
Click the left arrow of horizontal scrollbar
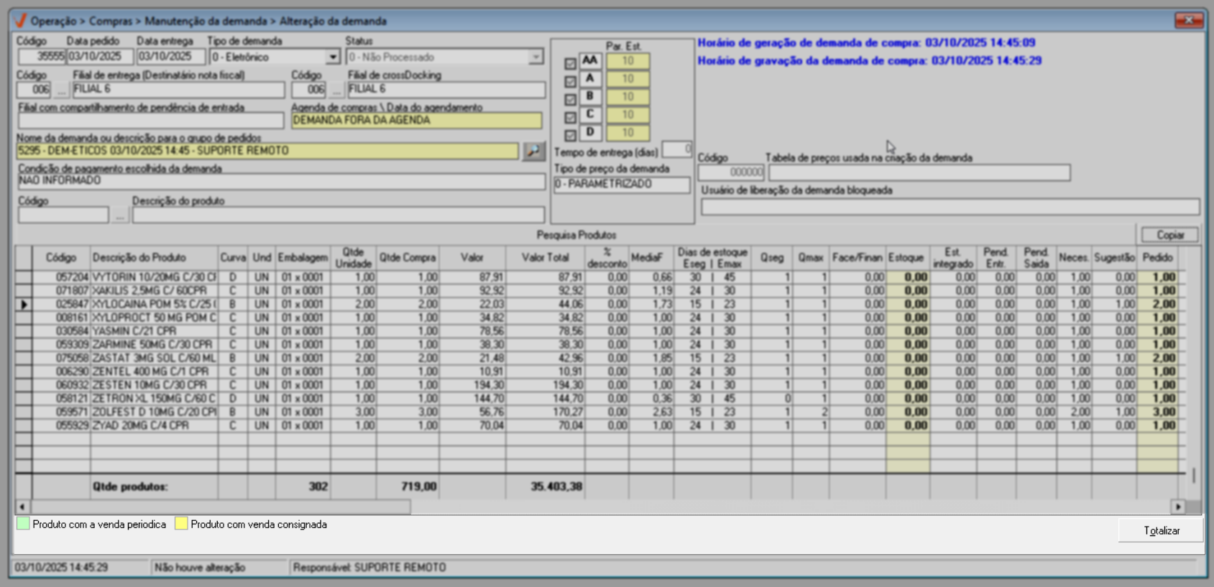[22, 507]
